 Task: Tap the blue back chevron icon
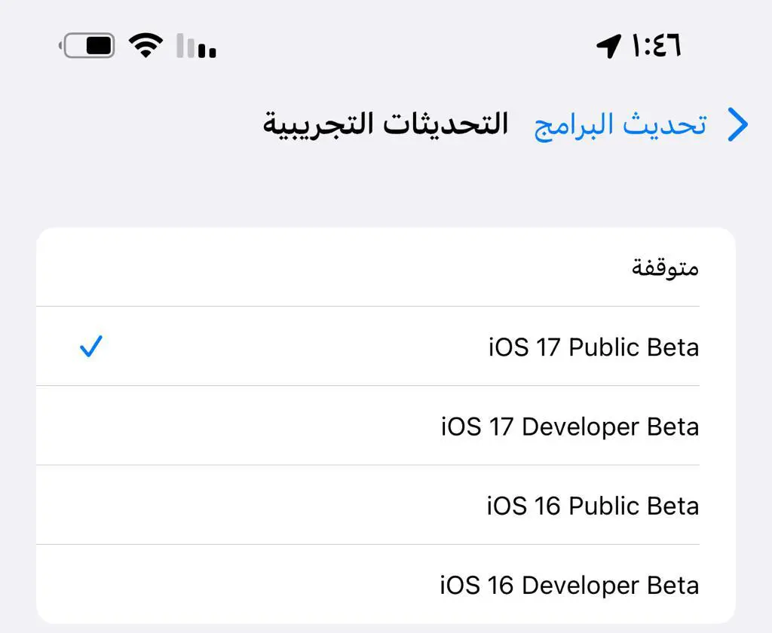(738, 124)
